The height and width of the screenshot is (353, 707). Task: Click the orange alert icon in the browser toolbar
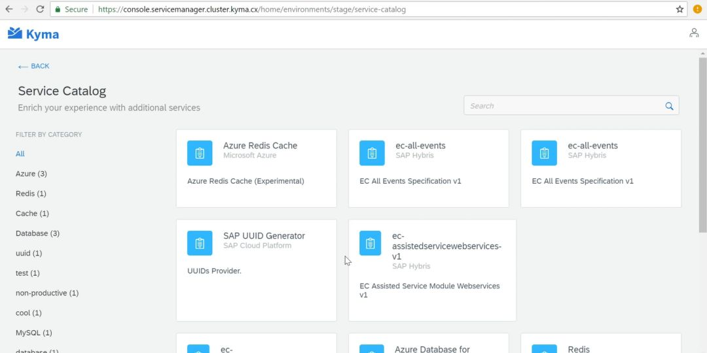pyautogui.click(x=698, y=9)
